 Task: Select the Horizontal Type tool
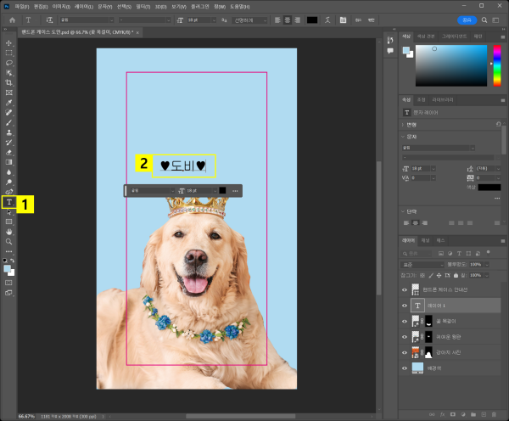pyautogui.click(x=9, y=203)
